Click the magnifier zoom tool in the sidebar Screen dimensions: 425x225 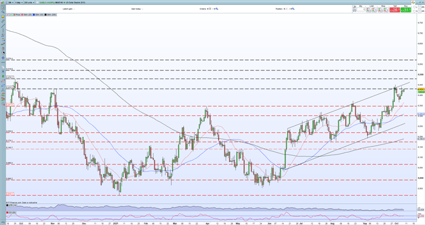click(x=3, y=12)
